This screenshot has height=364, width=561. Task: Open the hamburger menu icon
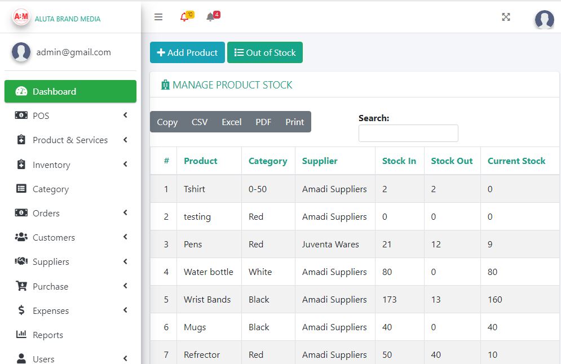158,17
